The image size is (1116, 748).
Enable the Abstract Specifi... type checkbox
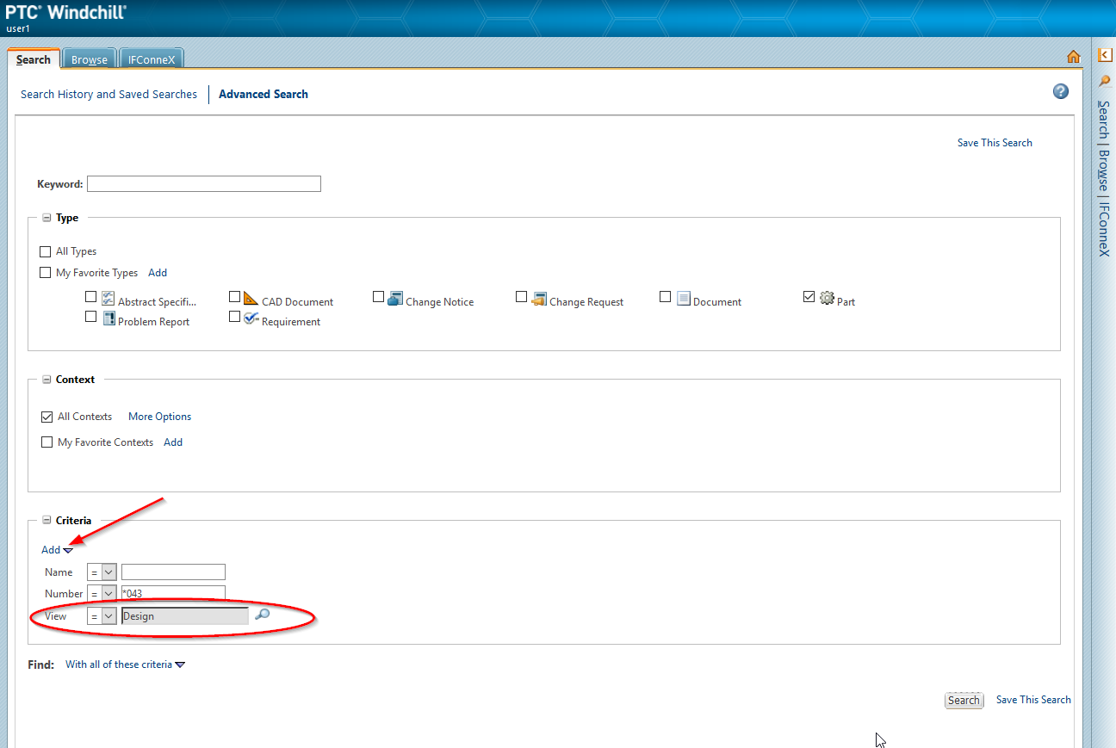[91, 297]
